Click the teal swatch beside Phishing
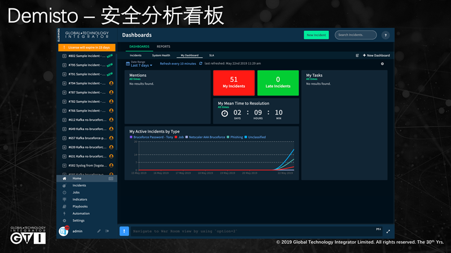 tap(228, 137)
